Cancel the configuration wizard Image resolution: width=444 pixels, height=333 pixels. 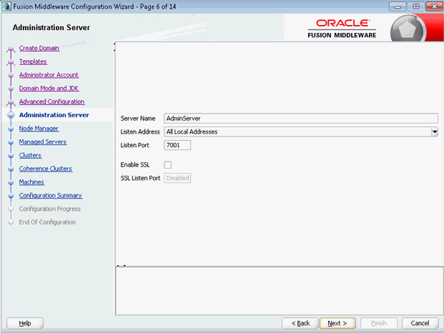pos(420,323)
